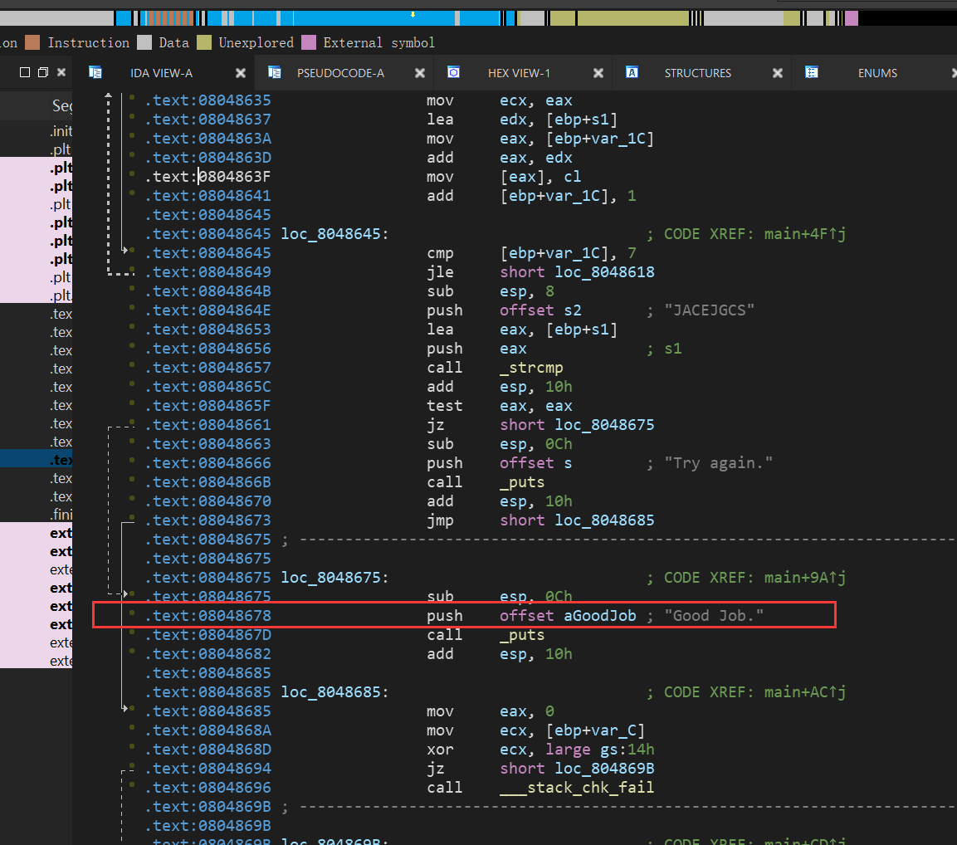Image resolution: width=957 pixels, height=845 pixels.
Task: Float the segments side panel
Action: [x=42, y=73]
